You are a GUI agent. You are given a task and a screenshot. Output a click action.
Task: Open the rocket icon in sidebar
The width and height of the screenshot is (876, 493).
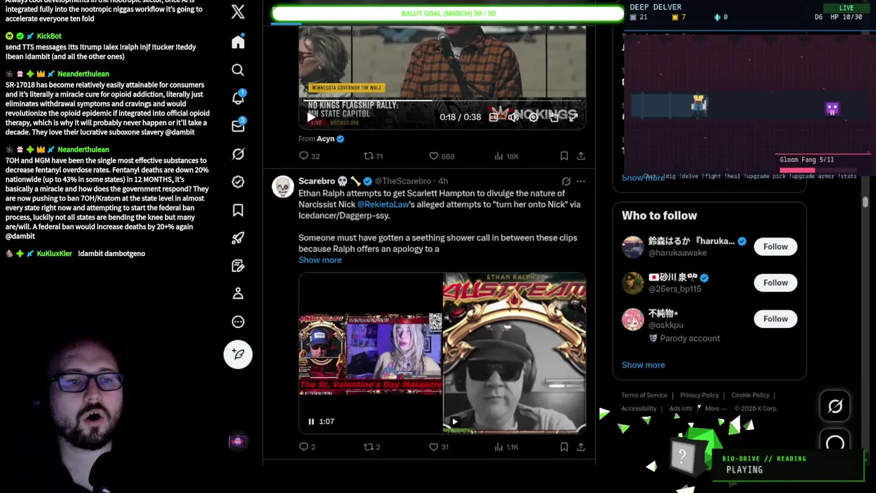[237, 238]
